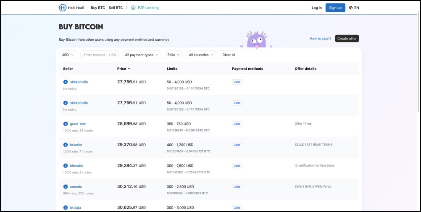Click the 300 - 7,500 USD limits
Screen dimensions: 421x212
click(180, 165)
